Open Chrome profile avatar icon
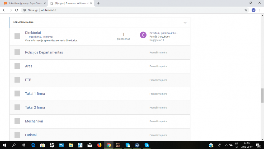Screen dimensions: 264x149 pos(253,10)
